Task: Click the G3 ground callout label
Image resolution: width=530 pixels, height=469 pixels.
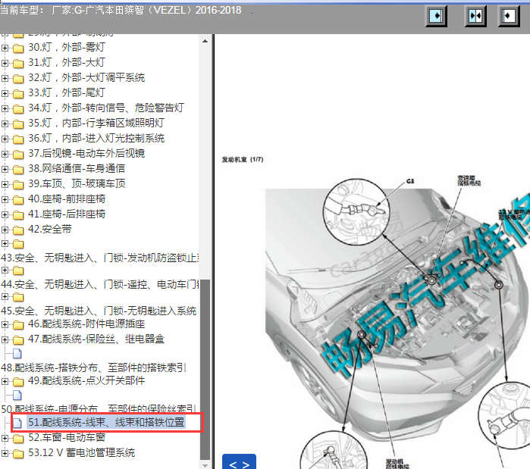Action: [x=410, y=181]
